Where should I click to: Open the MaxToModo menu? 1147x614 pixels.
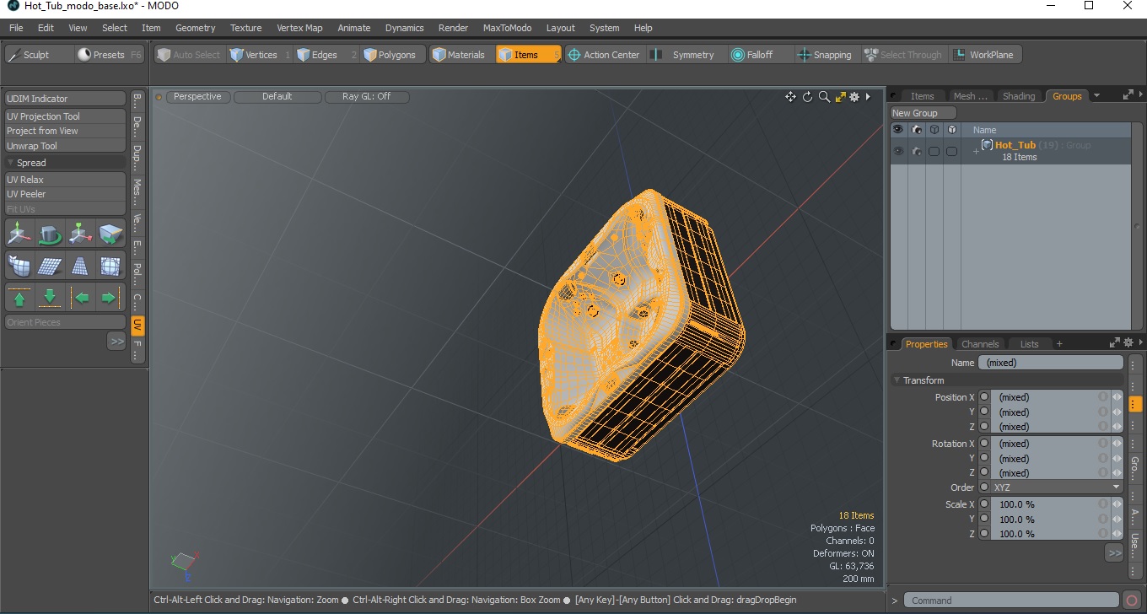click(x=507, y=28)
